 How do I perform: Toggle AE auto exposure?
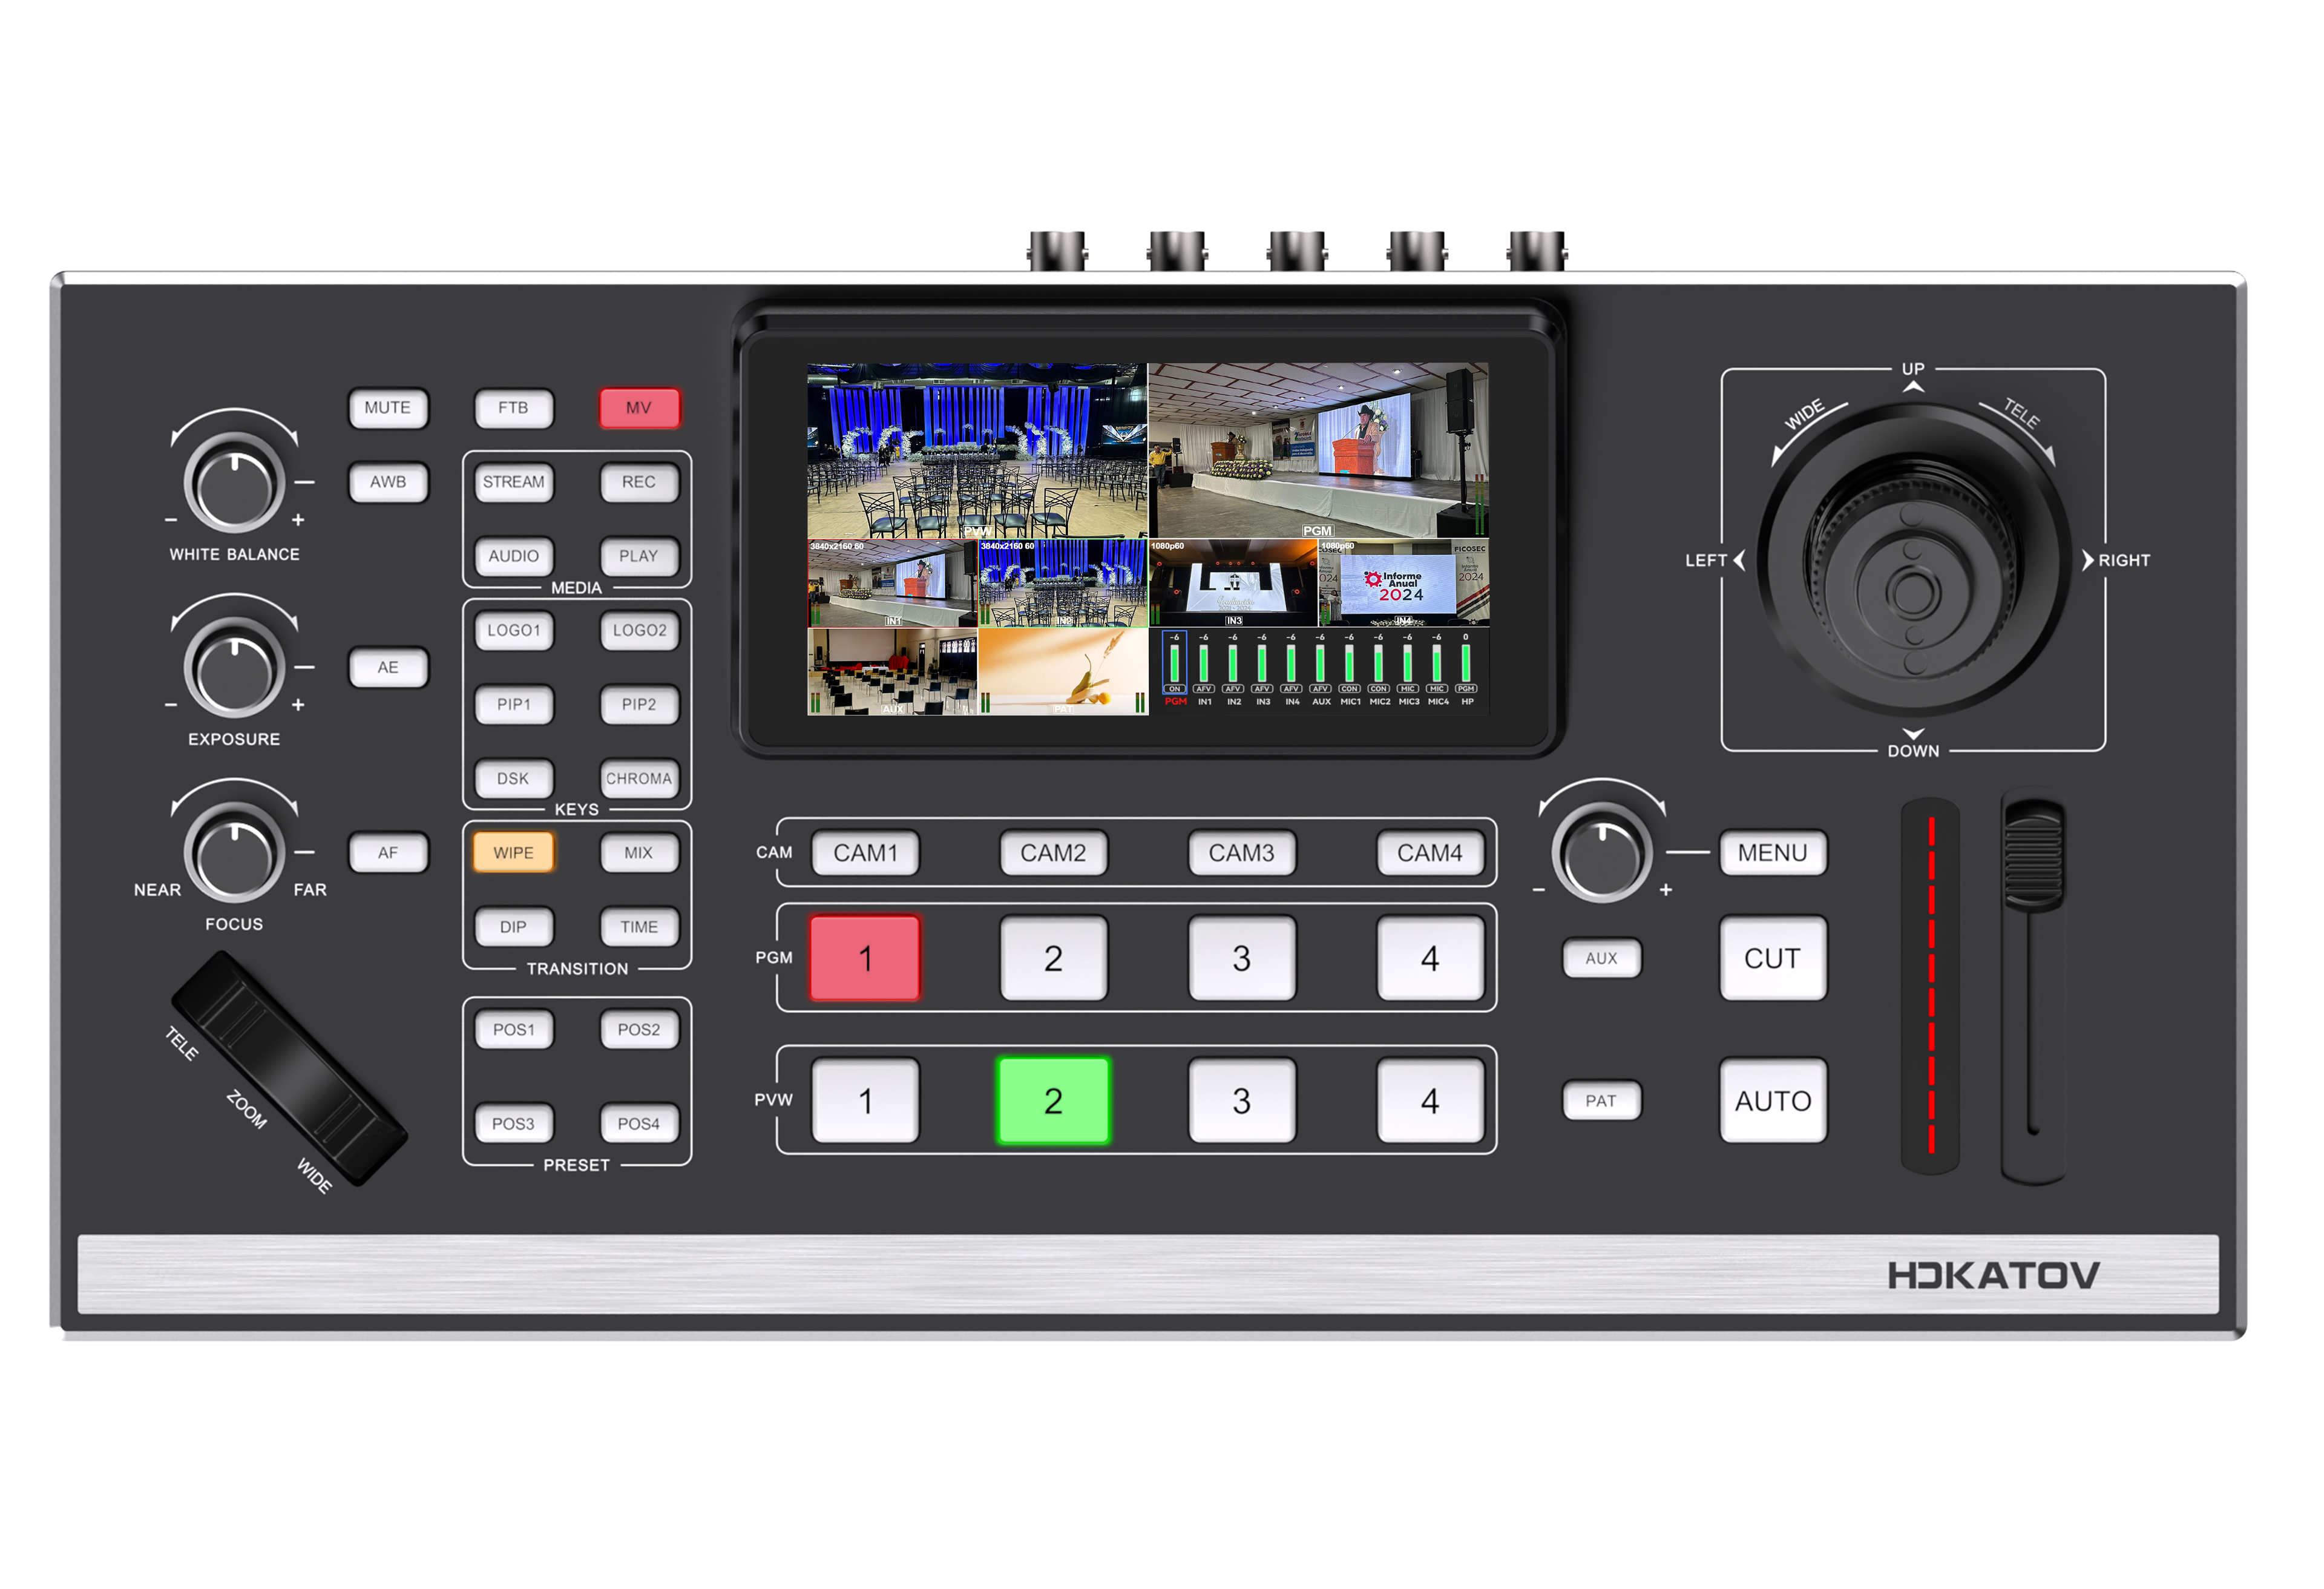point(388,667)
